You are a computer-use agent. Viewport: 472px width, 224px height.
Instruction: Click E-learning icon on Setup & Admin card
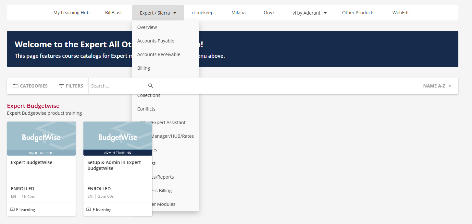(x=89, y=209)
